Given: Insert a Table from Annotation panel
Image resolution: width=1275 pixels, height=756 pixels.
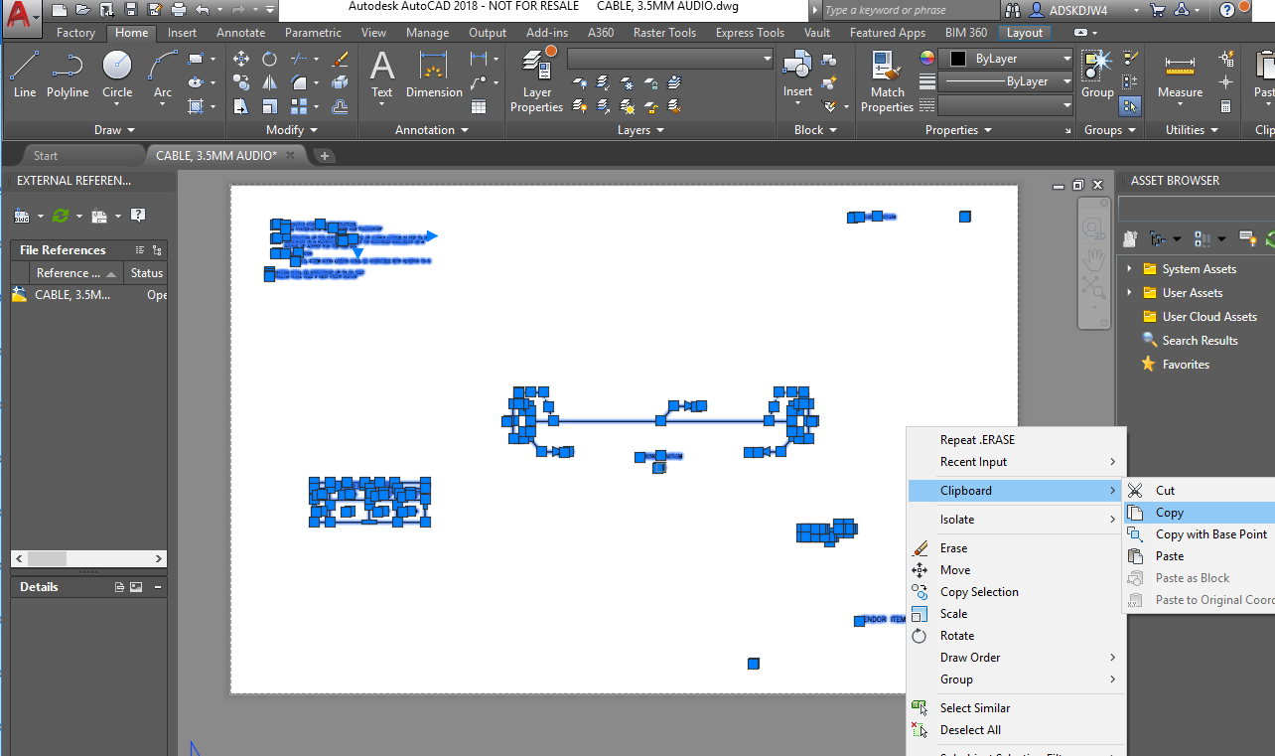Looking at the screenshot, I should click(479, 106).
